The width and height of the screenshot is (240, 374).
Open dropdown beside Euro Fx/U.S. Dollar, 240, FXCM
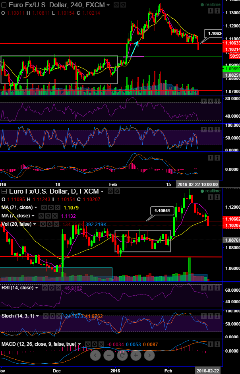click(108, 5)
